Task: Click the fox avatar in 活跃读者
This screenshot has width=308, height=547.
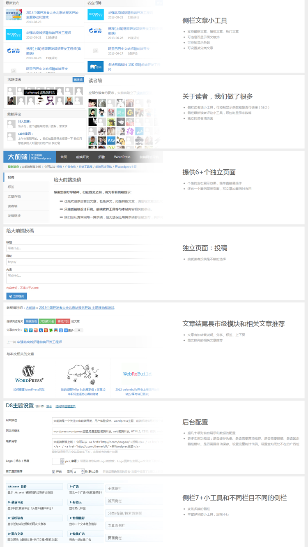Action: pos(69,100)
